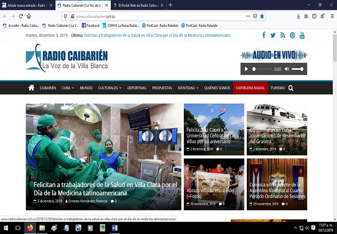Expand the Culturales dropdown menu
The image size is (337, 234).
tap(110, 88)
